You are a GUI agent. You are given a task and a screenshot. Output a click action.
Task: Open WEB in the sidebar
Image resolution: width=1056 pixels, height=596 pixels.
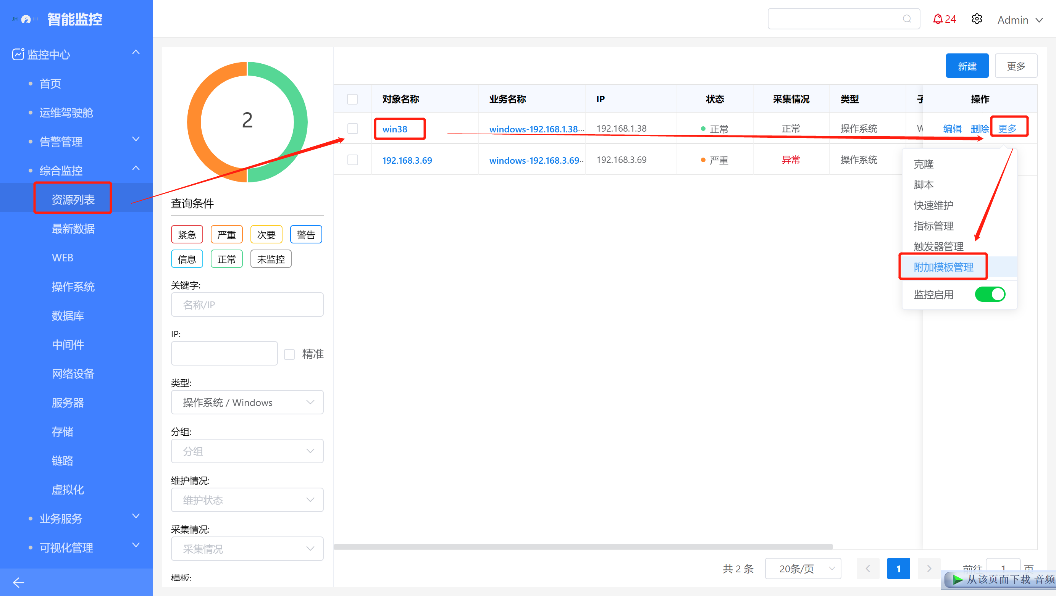coord(62,258)
